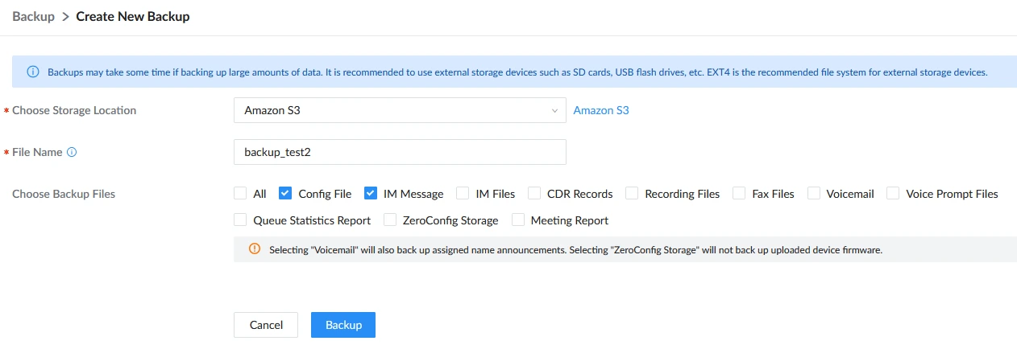The height and width of the screenshot is (345, 1017).
Task: Uncheck the IM Message checkbox
Action: 371,193
